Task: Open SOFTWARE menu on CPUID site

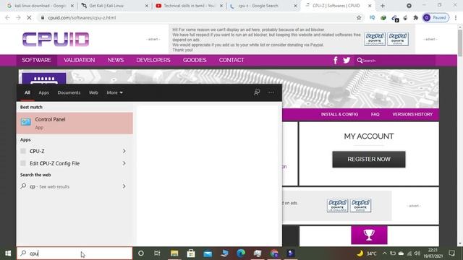Action: point(36,60)
